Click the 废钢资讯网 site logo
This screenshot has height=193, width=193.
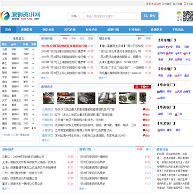[x=20, y=16]
